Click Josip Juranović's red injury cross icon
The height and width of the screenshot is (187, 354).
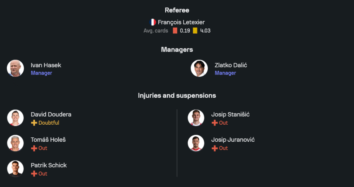[x=215, y=148]
